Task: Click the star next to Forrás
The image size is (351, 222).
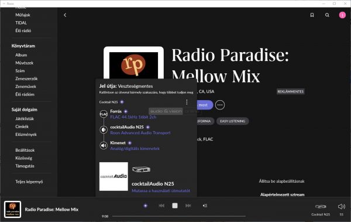Action: click(126, 111)
